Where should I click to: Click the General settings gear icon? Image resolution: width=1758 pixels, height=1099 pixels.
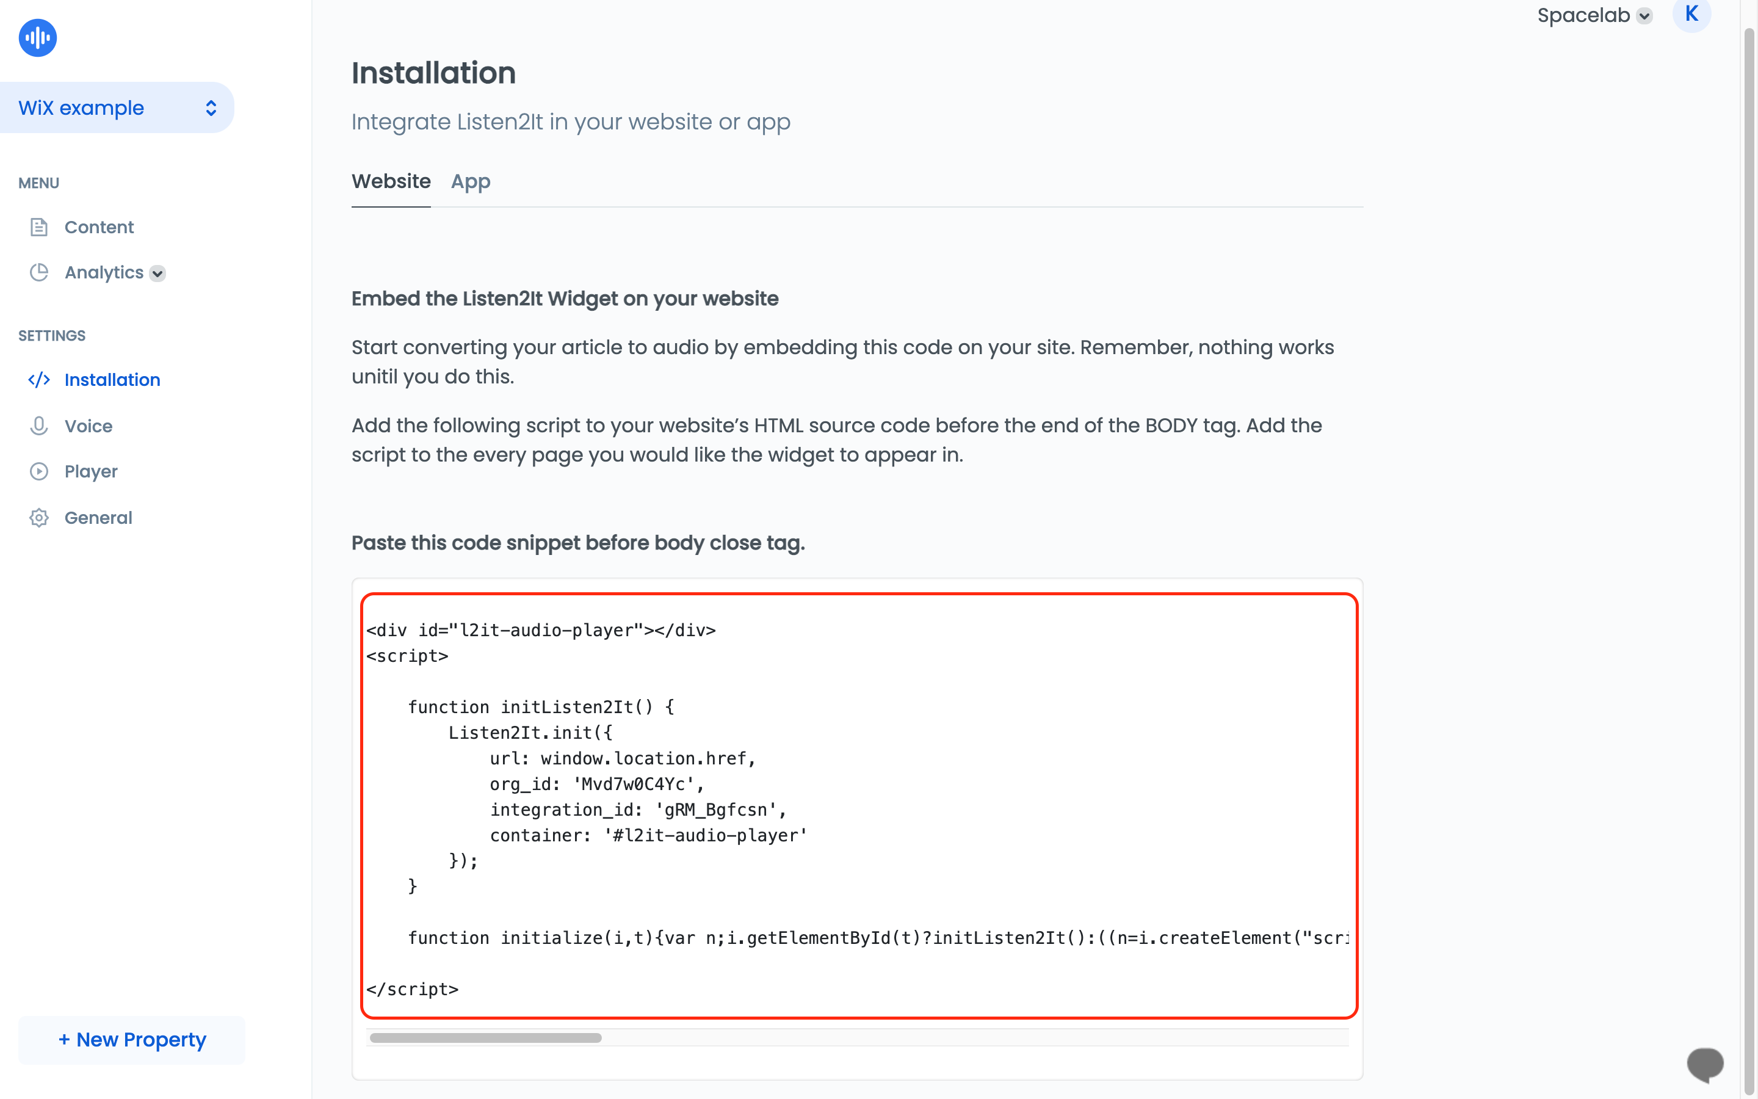click(39, 517)
